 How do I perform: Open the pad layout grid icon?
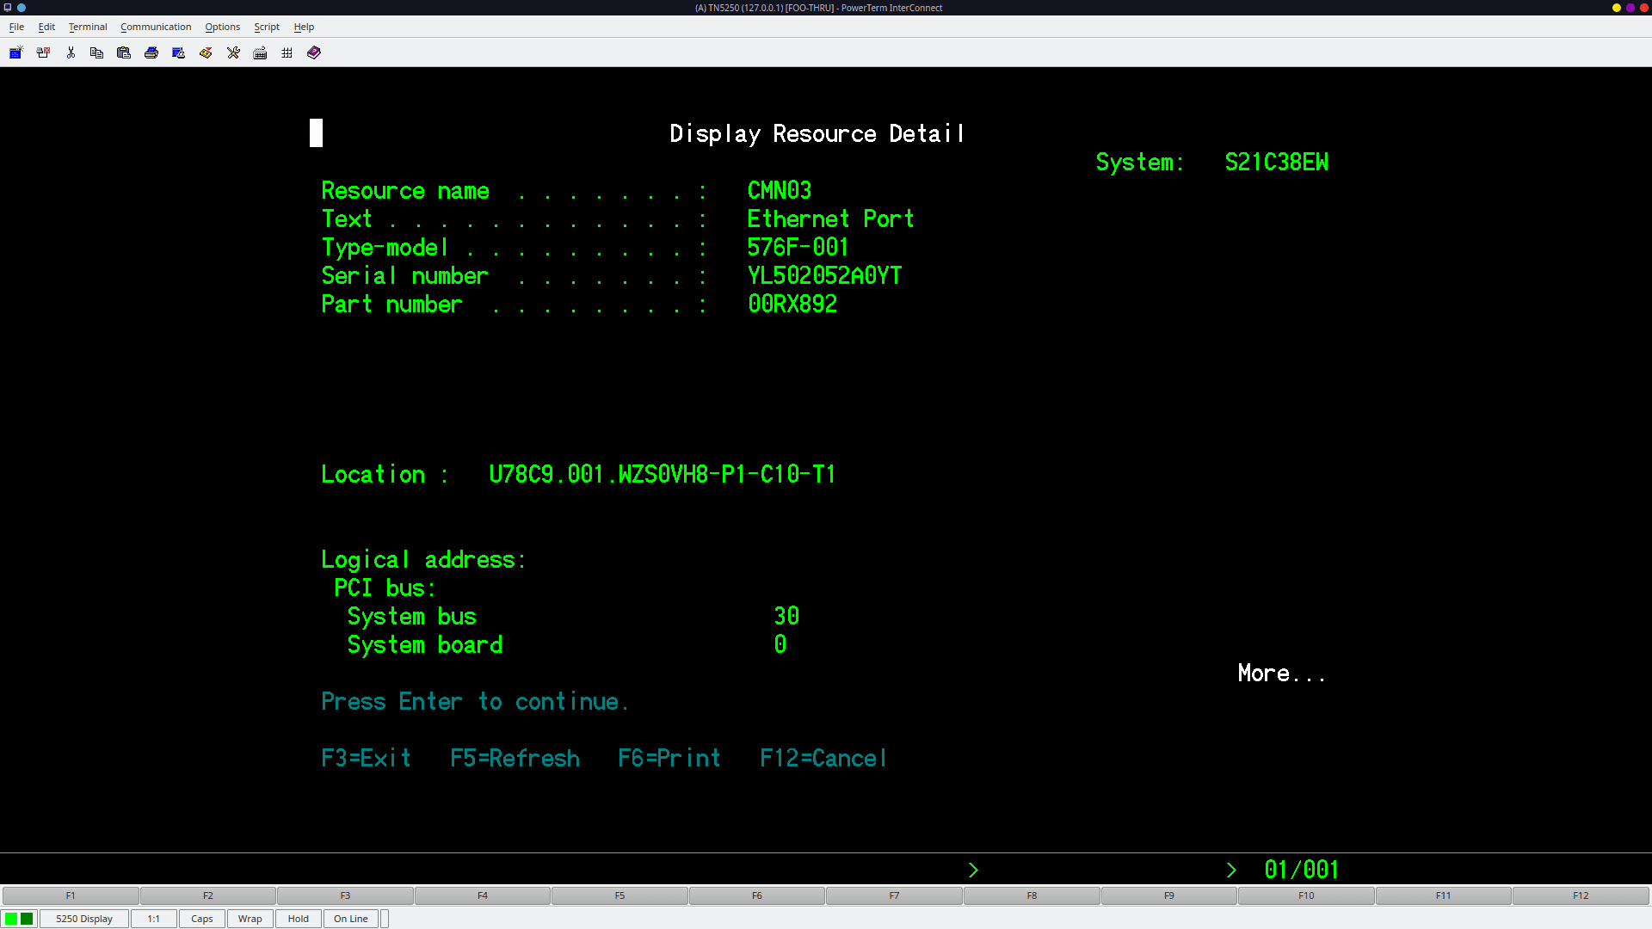pos(287,52)
